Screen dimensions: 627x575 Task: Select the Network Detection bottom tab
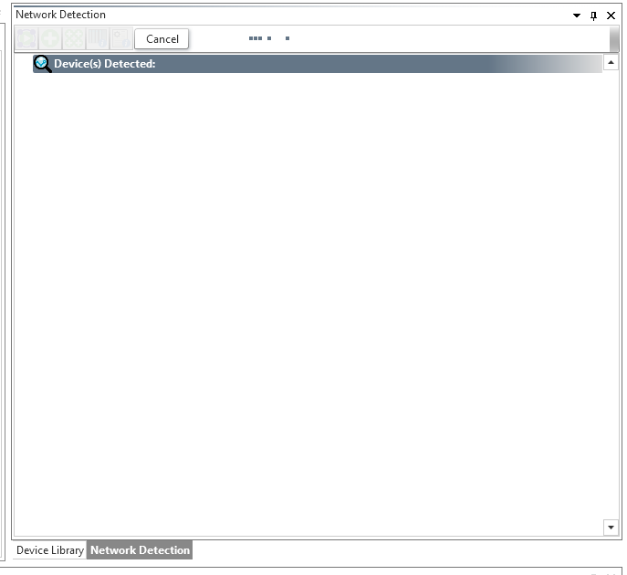point(140,549)
